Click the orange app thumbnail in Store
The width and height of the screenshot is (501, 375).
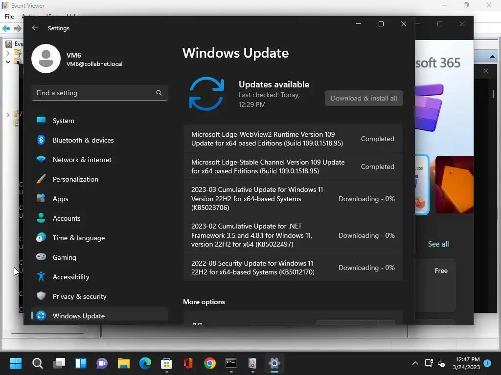tap(455, 185)
